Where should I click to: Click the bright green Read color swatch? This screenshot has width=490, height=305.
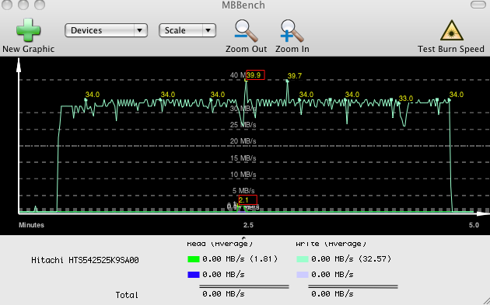click(194, 259)
